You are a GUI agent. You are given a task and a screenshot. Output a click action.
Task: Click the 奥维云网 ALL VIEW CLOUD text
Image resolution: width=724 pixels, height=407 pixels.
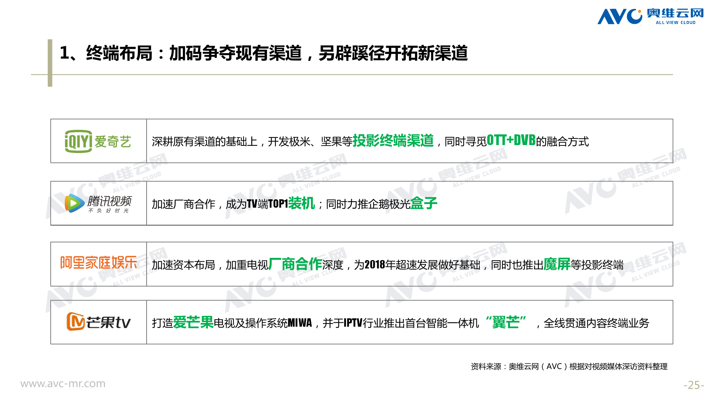pyautogui.click(x=675, y=16)
